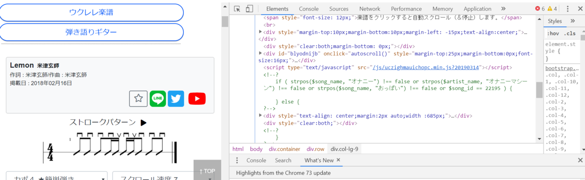The height and width of the screenshot is (180, 585).
Task: Click the ↑TOP back-to-top button
Action: coord(207,171)
